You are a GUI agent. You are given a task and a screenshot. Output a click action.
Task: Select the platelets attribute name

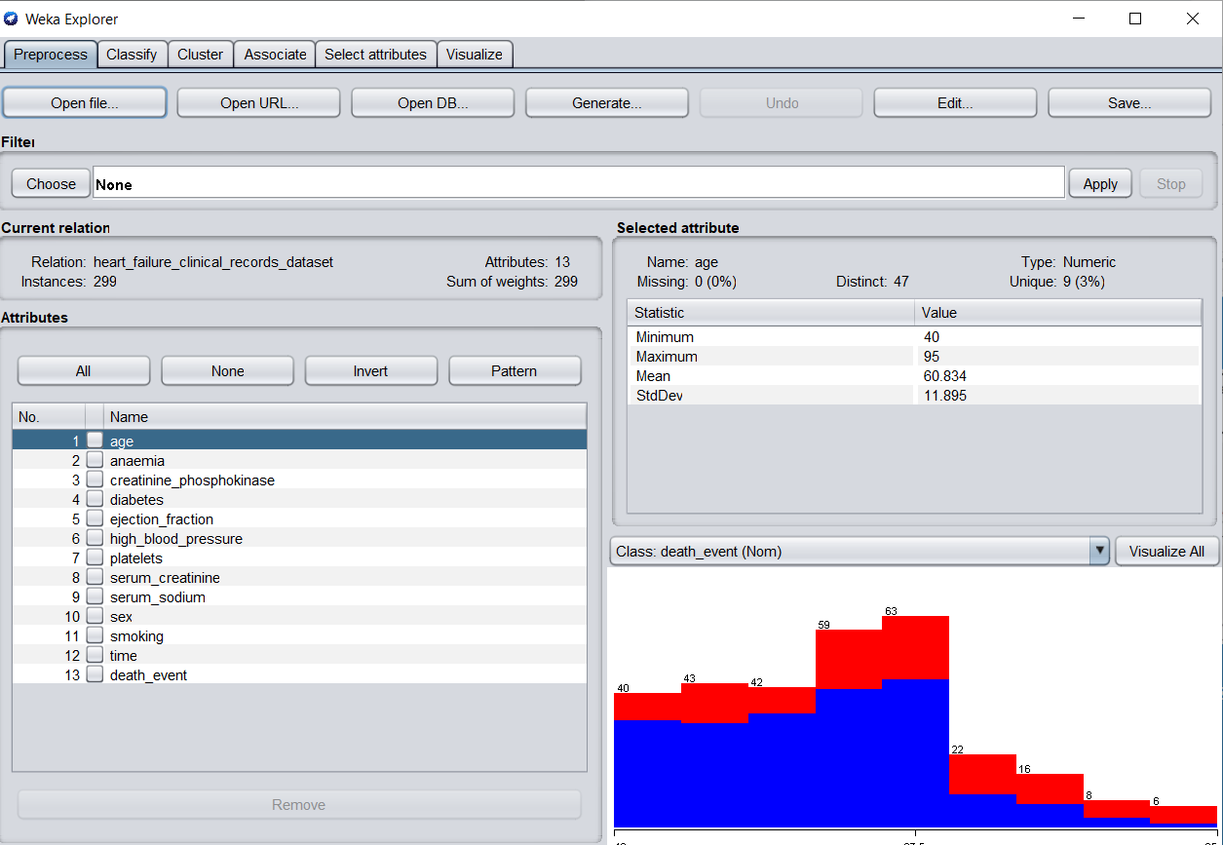pos(135,557)
